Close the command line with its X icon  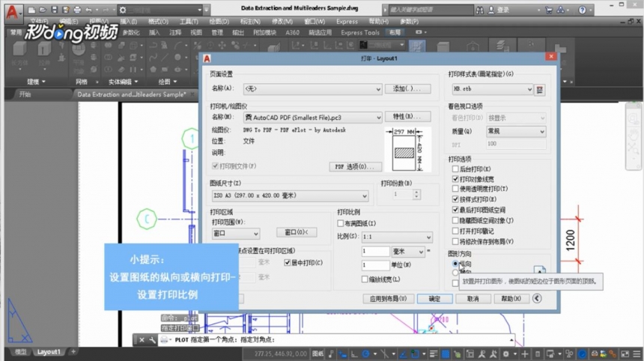click(142, 340)
